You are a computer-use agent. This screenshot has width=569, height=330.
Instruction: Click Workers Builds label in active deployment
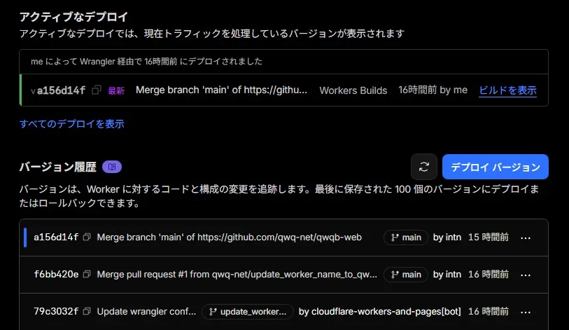[x=353, y=90]
